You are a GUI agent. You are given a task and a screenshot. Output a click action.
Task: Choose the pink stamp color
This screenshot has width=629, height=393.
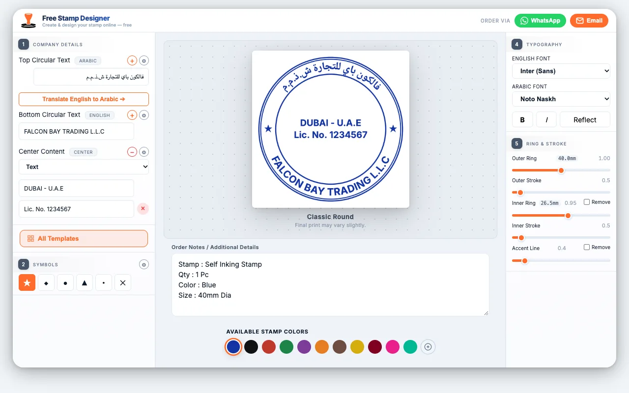point(393,347)
